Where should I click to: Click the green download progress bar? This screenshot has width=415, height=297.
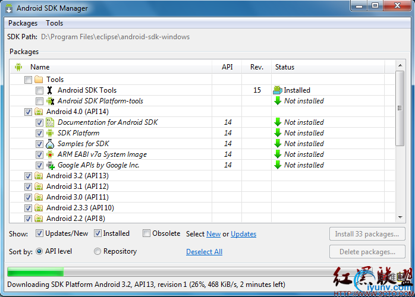pos(36,272)
